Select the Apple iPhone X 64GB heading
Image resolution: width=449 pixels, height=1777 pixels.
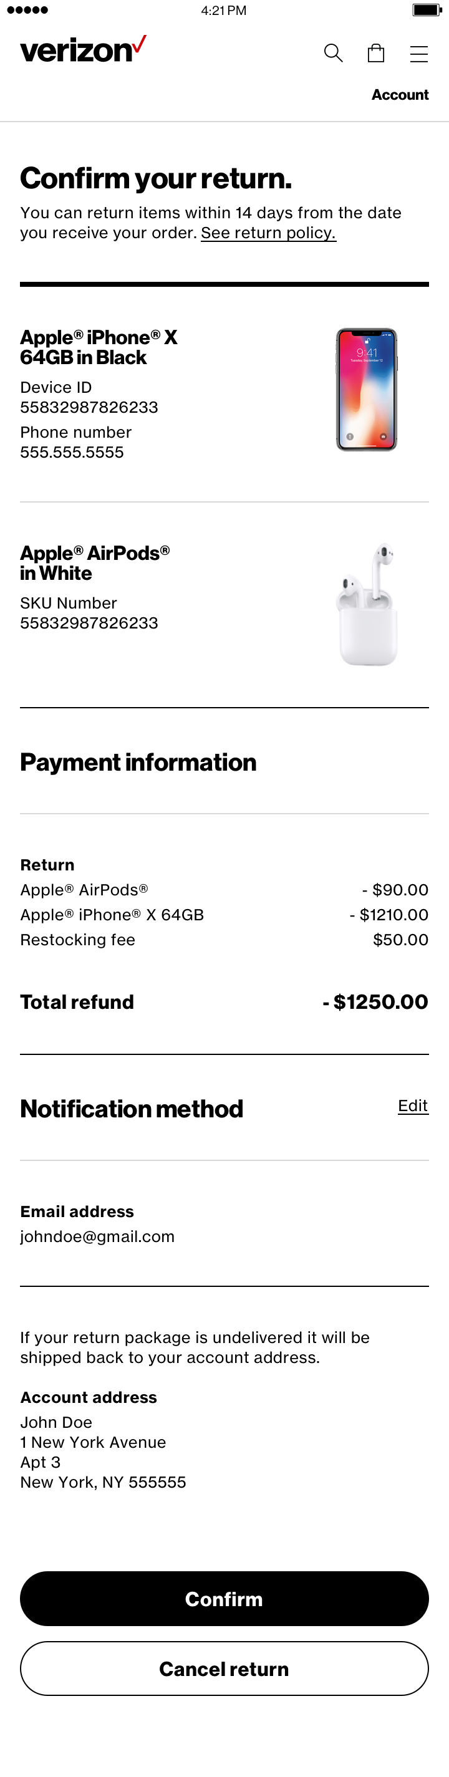(99, 347)
